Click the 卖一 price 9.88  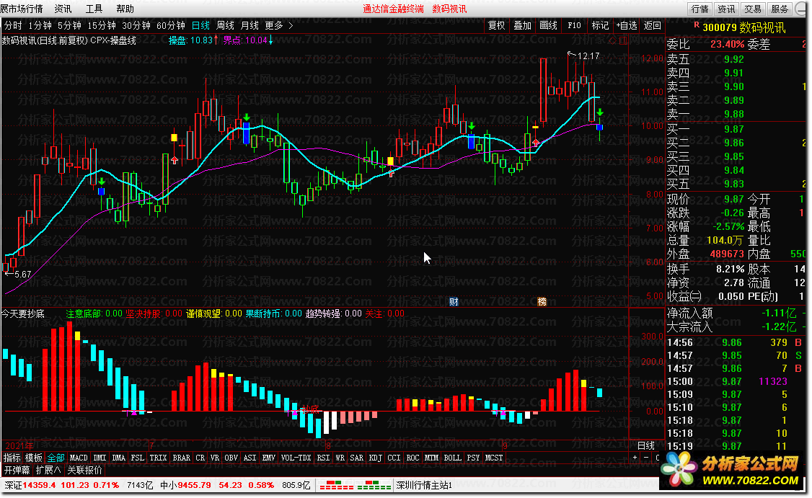(x=734, y=114)
